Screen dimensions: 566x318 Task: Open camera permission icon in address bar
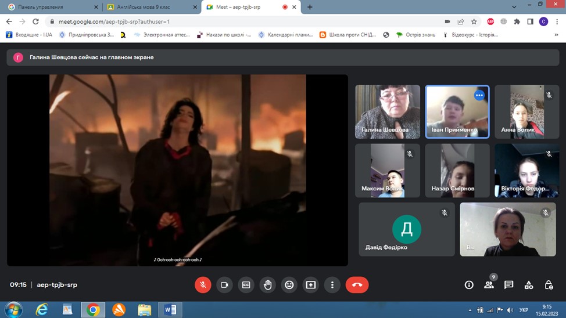[x=447, y=21]
